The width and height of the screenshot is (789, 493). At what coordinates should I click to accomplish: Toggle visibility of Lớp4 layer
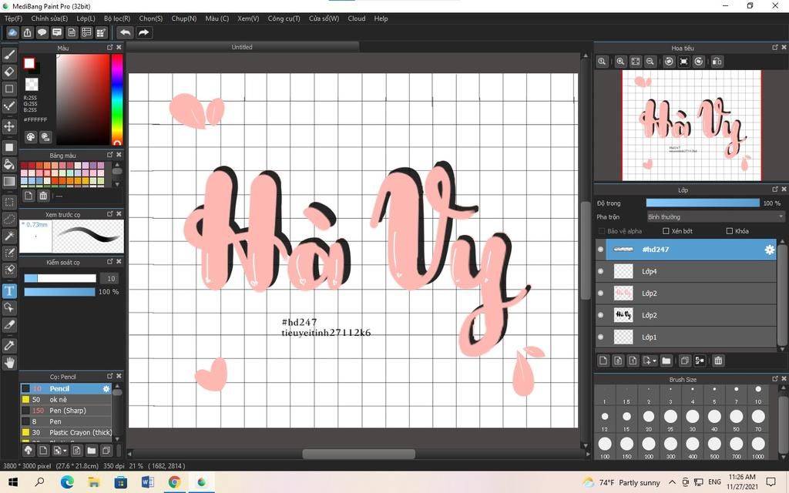(x=600, y=271)
